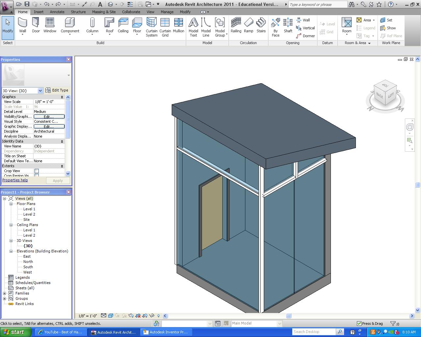Open the 3D View type selector dropdown
This screenshot has height=337, width=421.
[40, 91]
